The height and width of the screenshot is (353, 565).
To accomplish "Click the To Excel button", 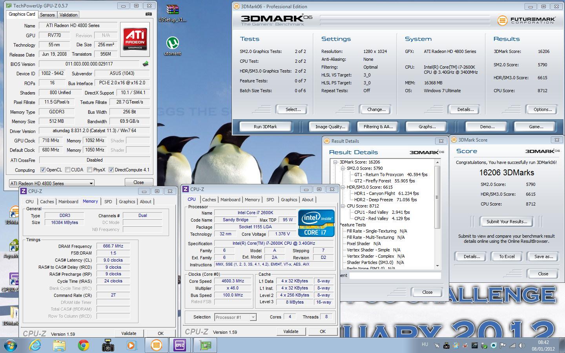I will pos(507,257).
